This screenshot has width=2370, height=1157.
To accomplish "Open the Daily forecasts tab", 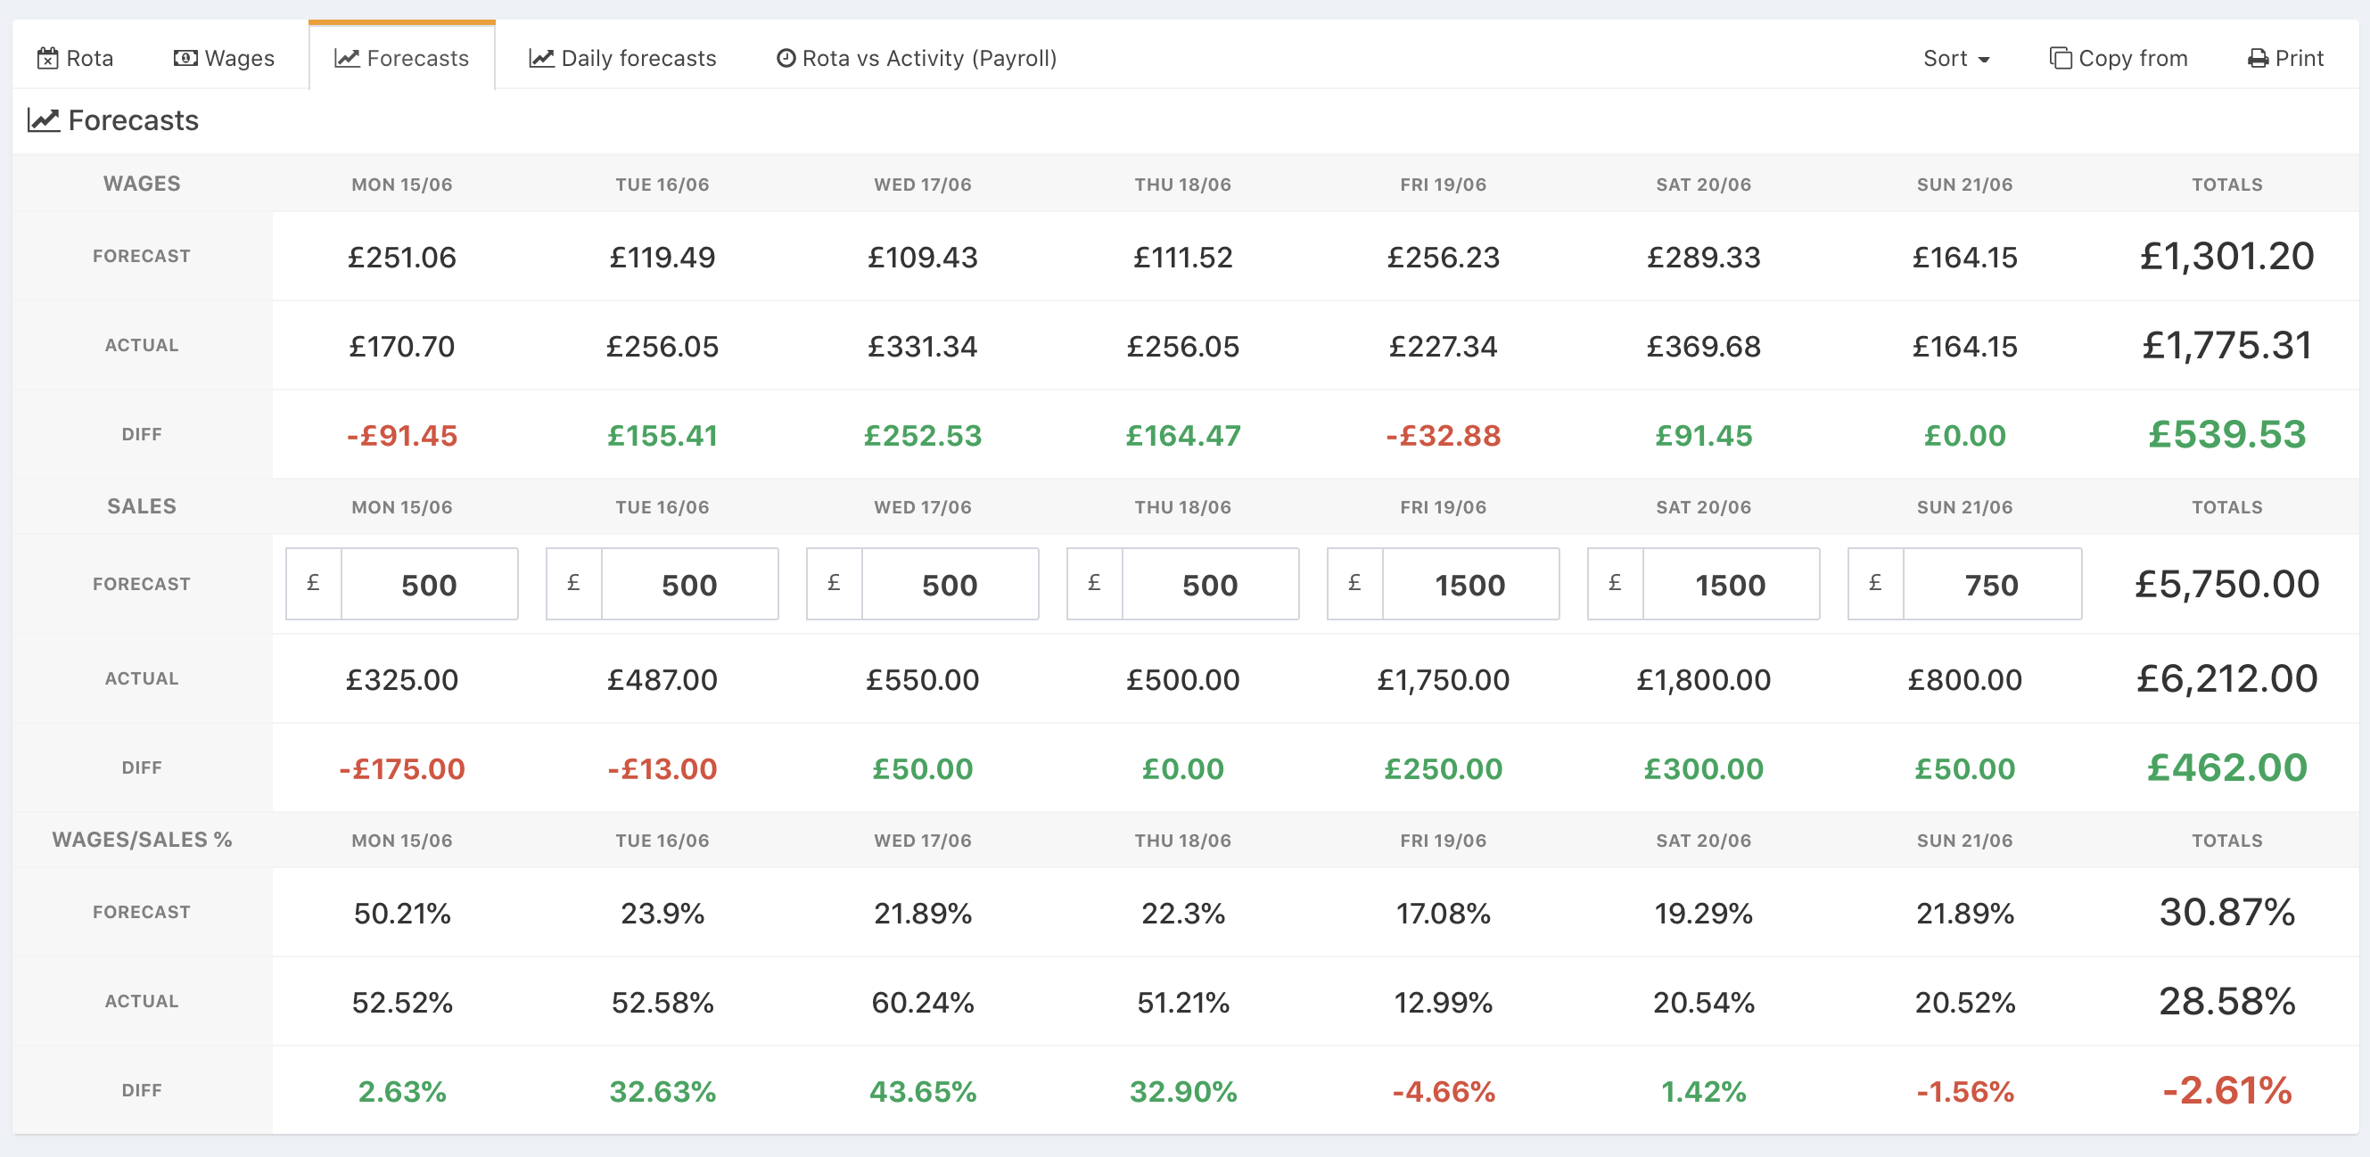I will click(623, 59).
